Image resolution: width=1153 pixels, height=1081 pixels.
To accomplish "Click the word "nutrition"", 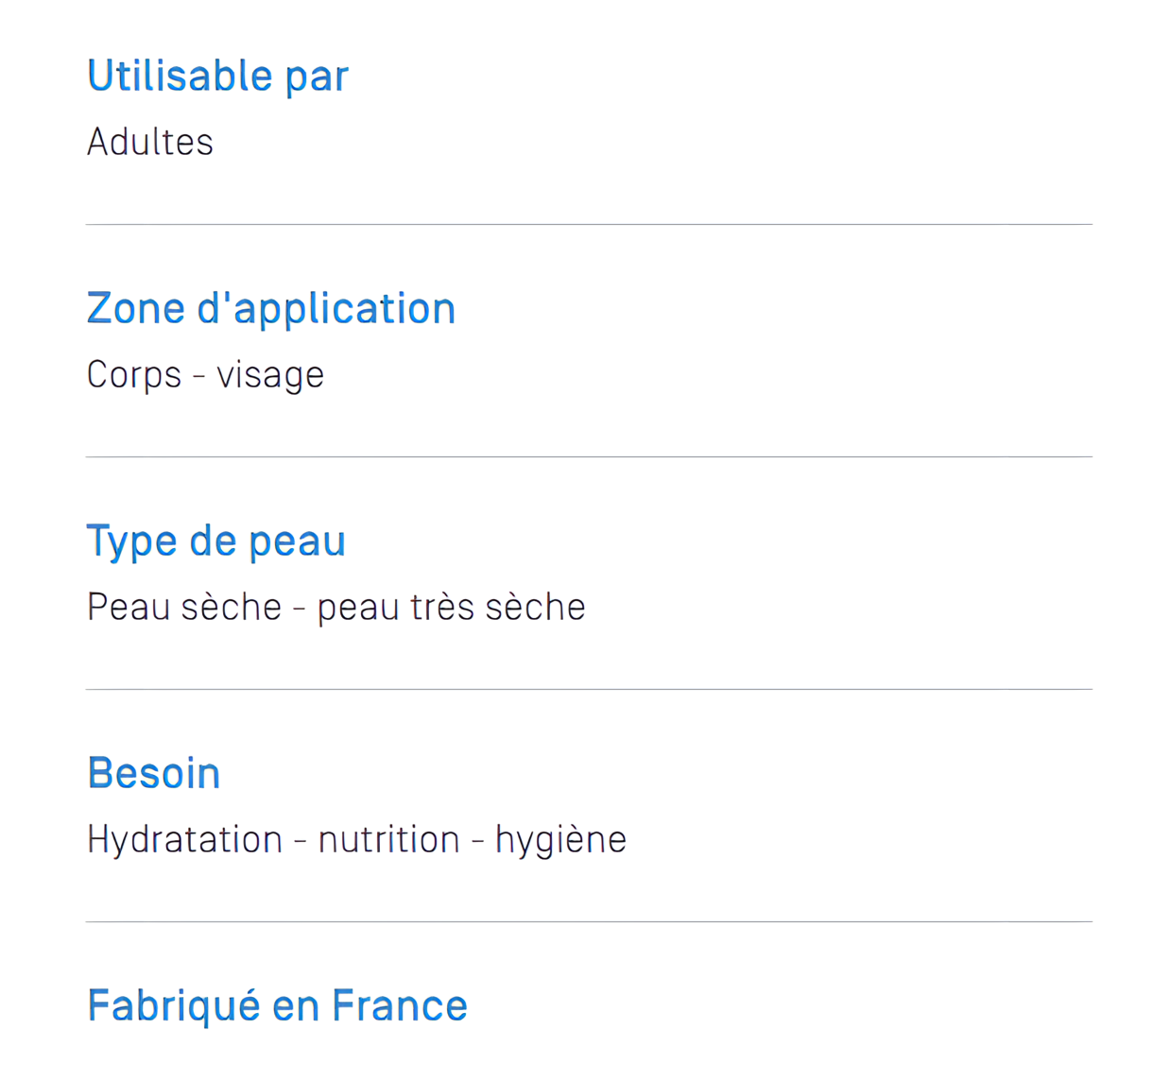I will click(x=388, y=839).
